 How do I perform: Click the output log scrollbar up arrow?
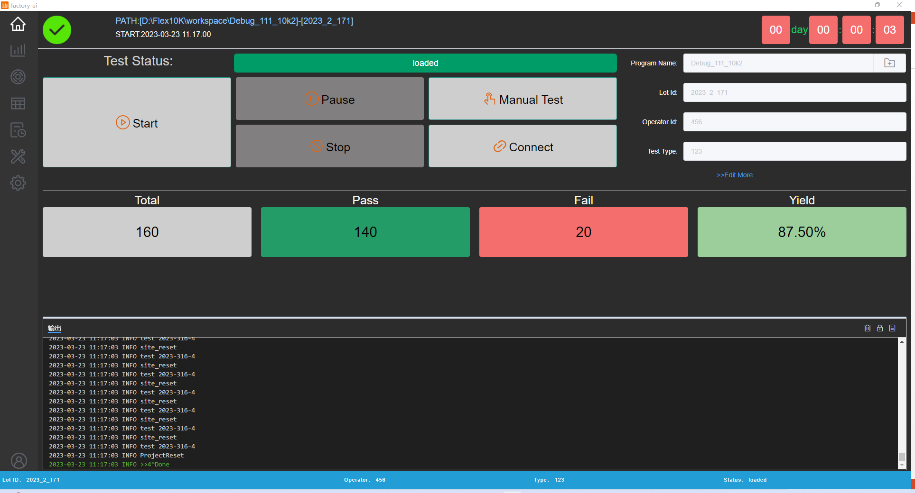[902, 342]
